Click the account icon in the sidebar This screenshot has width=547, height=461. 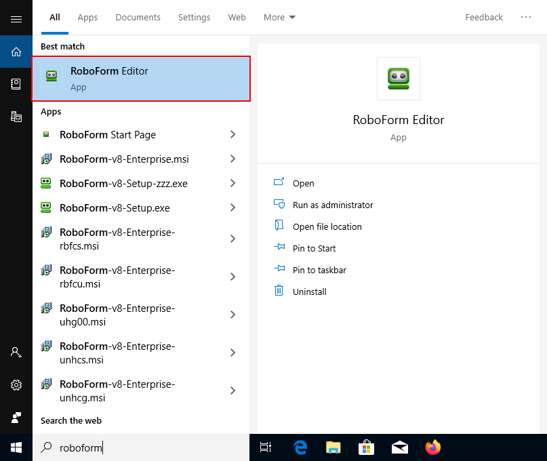coord(16,352)
